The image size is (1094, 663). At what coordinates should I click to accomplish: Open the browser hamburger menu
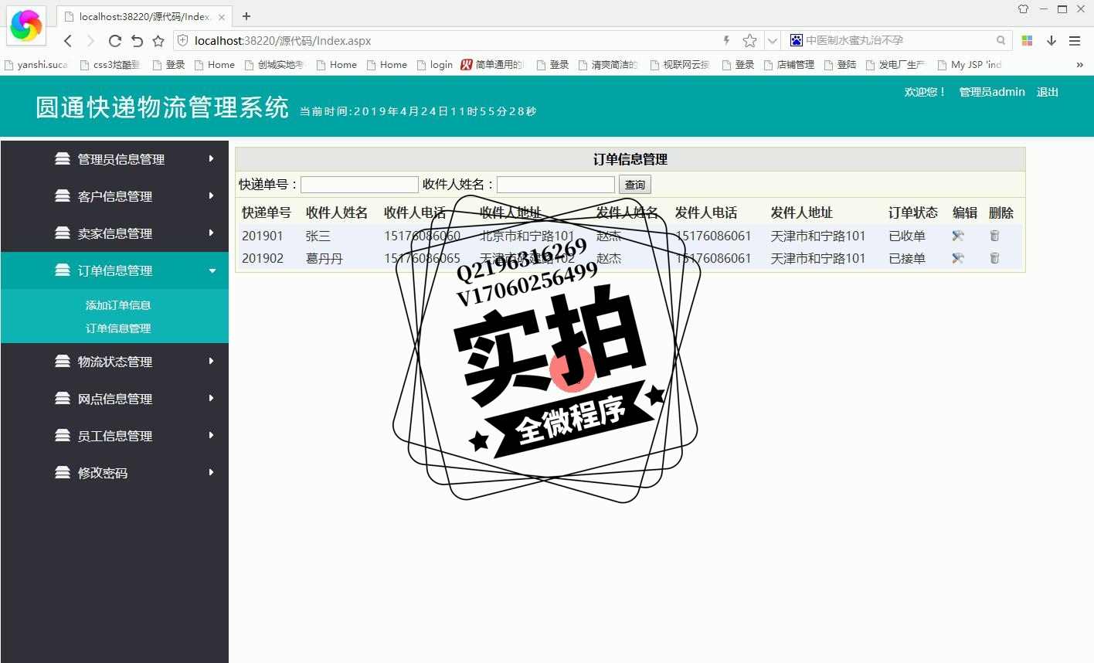1075,41
